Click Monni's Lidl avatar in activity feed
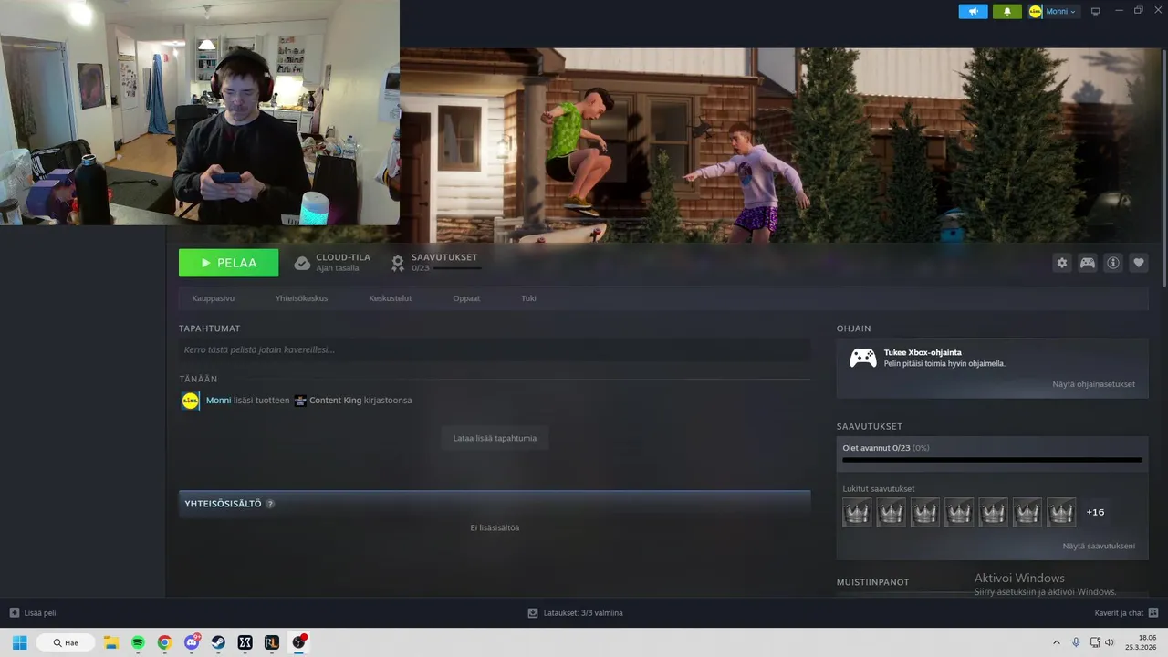1168x657 pixels. [190, 401]
